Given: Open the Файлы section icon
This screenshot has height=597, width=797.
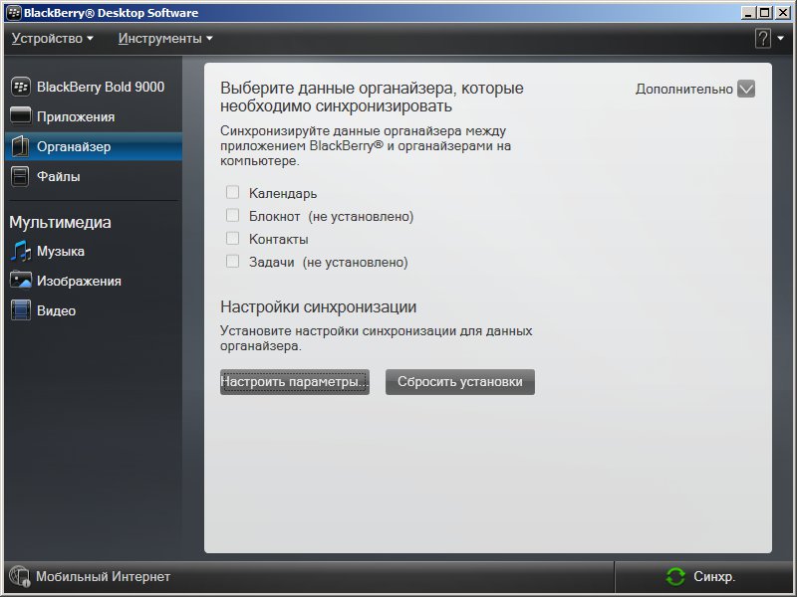Looking at the screenshot, I should pyautogui.click(x=21, y=176).
